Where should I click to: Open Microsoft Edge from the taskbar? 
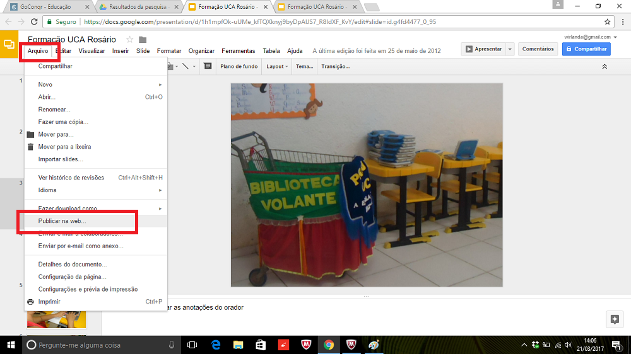[x=215, y=345]
